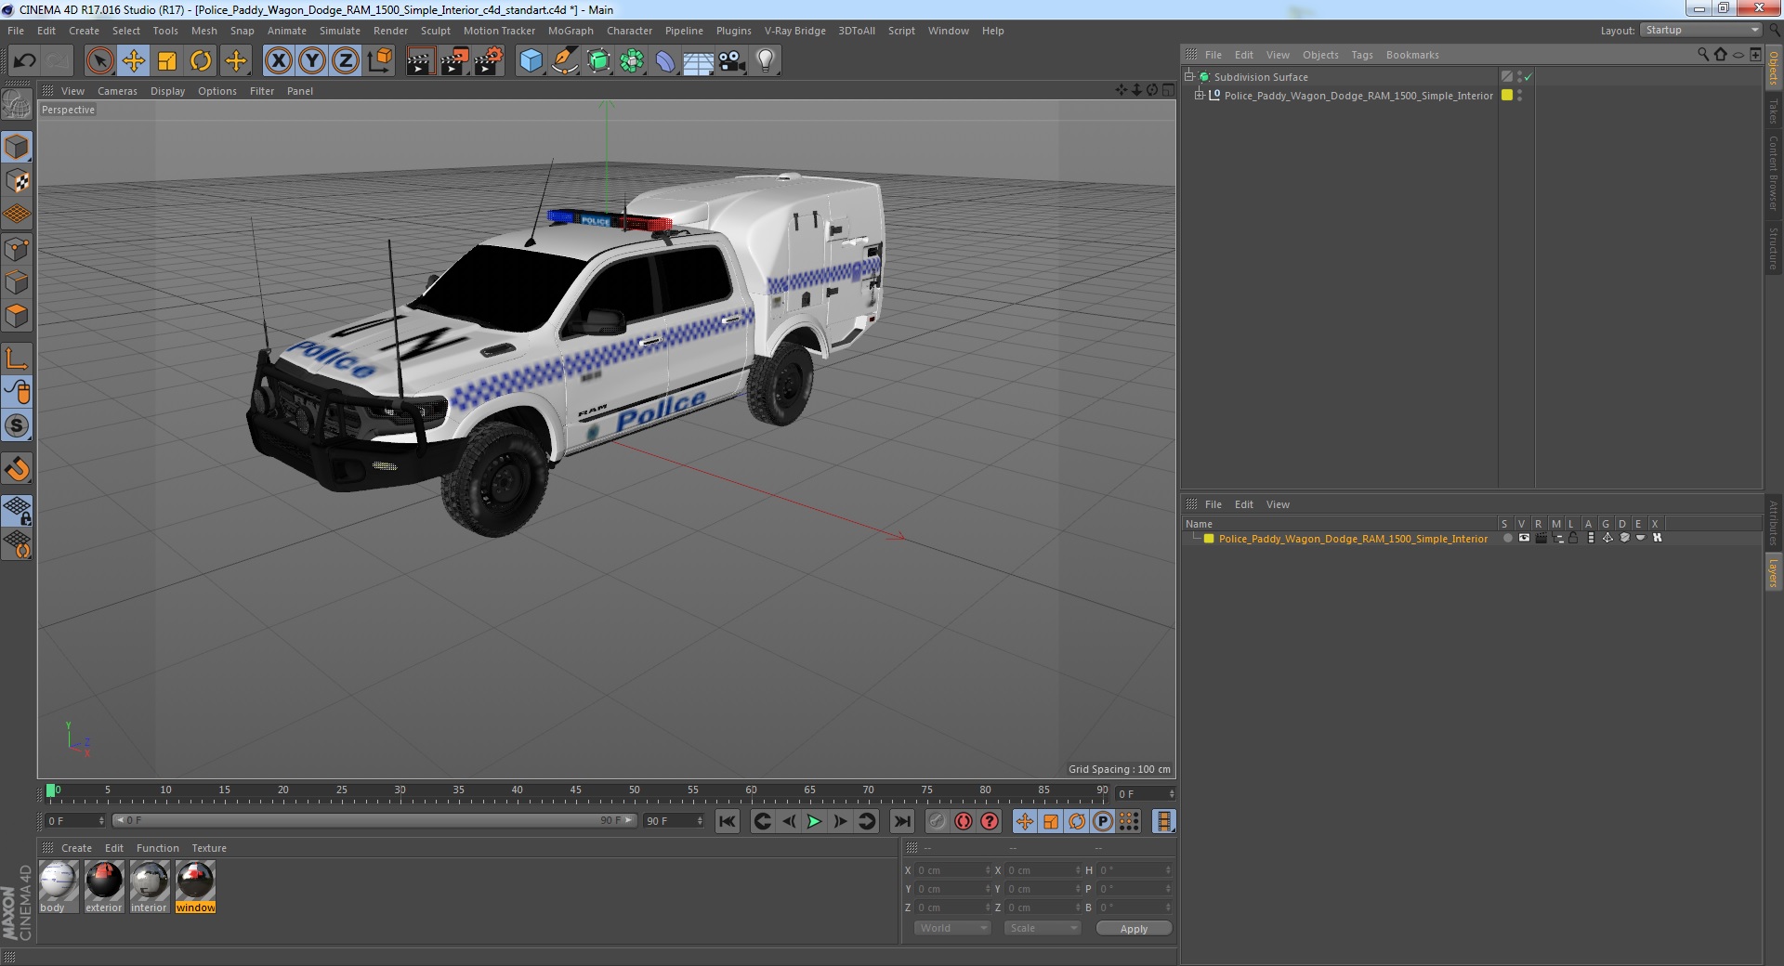The image size is (1784, 966).
Task: Click the Undo arrow icon
Action: pos(24,61)
